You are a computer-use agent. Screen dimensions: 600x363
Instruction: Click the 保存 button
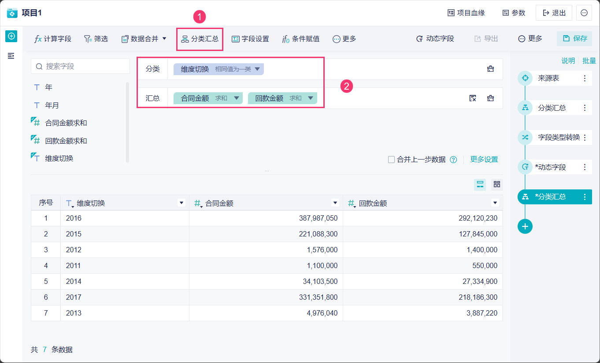point(574,39)
